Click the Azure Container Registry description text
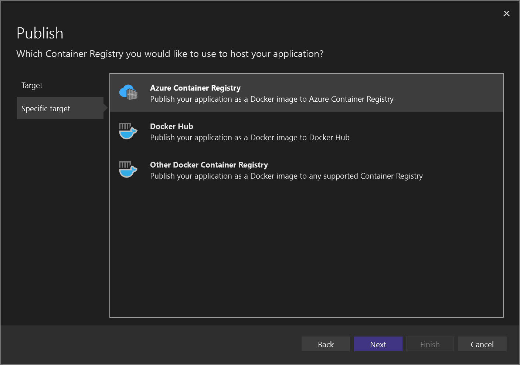Screen dimensions: 520x365 tap(272, 99)
